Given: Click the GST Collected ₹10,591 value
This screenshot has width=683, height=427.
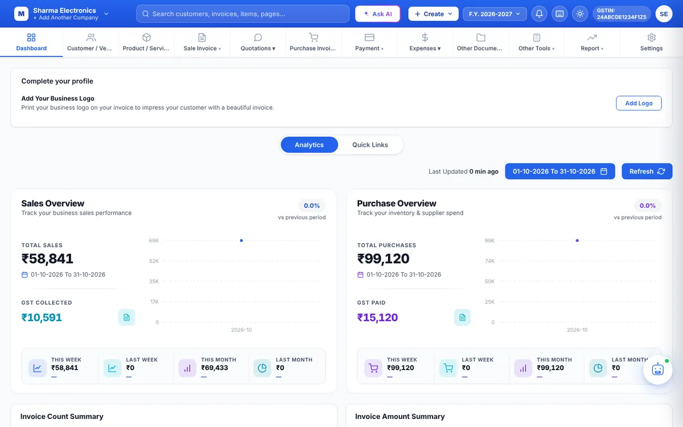Looking at the screenshot, I should tap(42, 318).
